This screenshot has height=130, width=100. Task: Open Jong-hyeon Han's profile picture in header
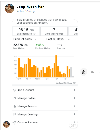(9, 8)
